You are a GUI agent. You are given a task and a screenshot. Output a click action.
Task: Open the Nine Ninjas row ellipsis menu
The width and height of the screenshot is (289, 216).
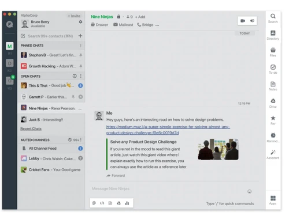point(80,109)
